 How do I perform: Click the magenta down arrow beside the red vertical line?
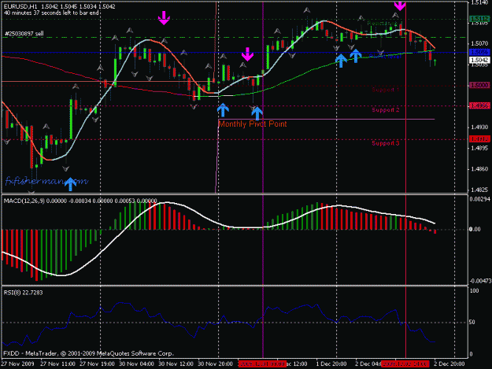point(400,5)
